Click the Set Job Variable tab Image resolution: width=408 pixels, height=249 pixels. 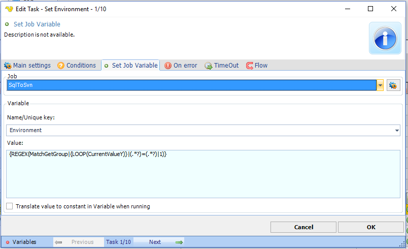[x=131, y=66]
